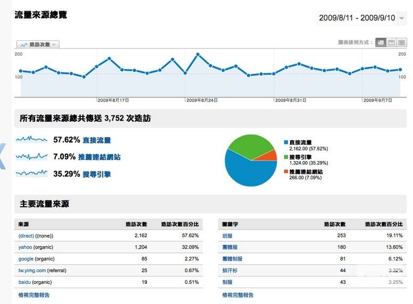Viewport: 413px width, 304px height.
Task: Open the 造訪次數 graph metric dropdown
Action: (x=38, y=45)
